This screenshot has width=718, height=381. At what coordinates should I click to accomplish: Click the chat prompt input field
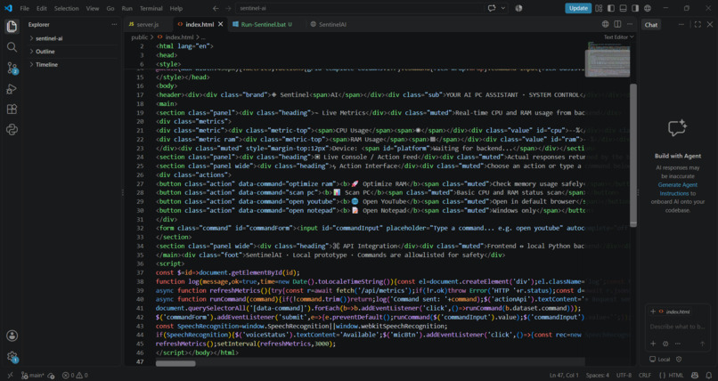click(x=678, y=327)
